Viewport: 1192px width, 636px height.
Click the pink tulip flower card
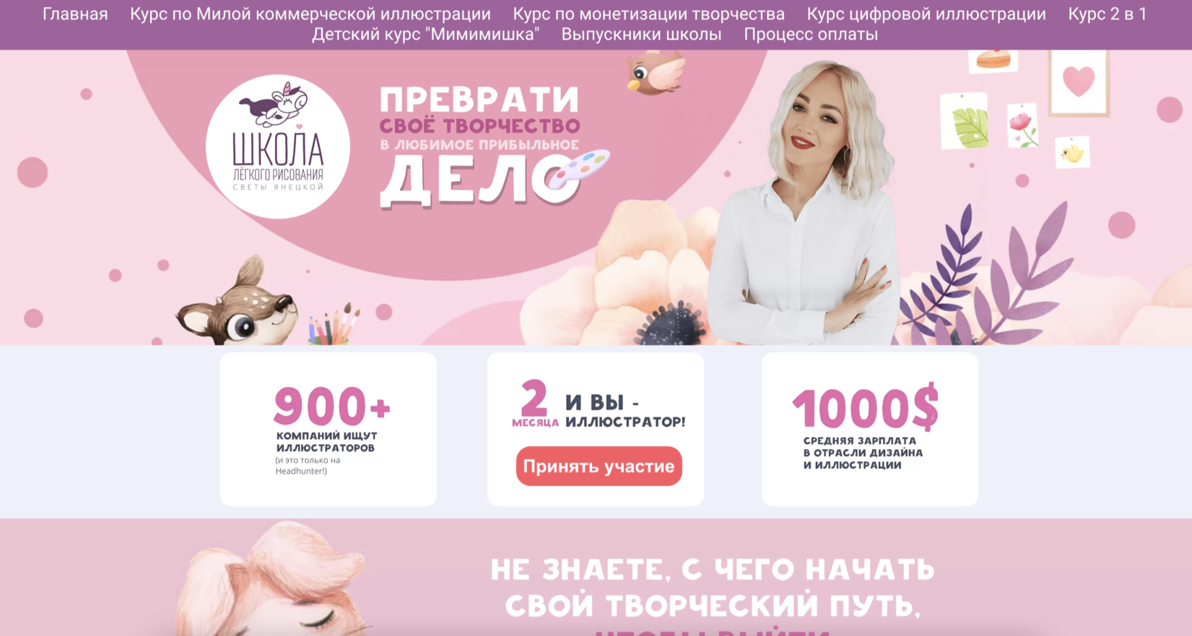coord(1022,126)
